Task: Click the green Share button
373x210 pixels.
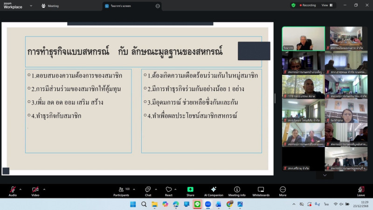Action: tap(190, 190)
